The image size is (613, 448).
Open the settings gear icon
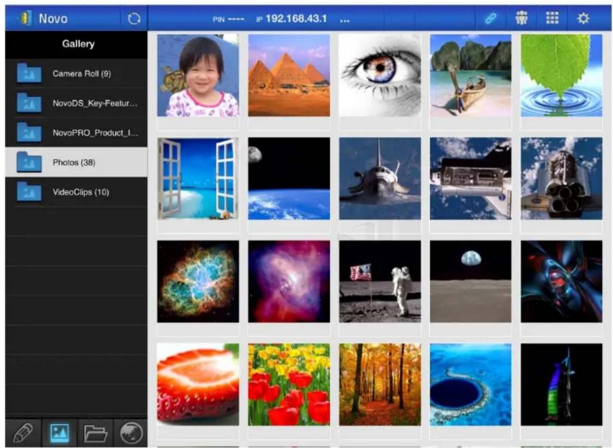583,19
